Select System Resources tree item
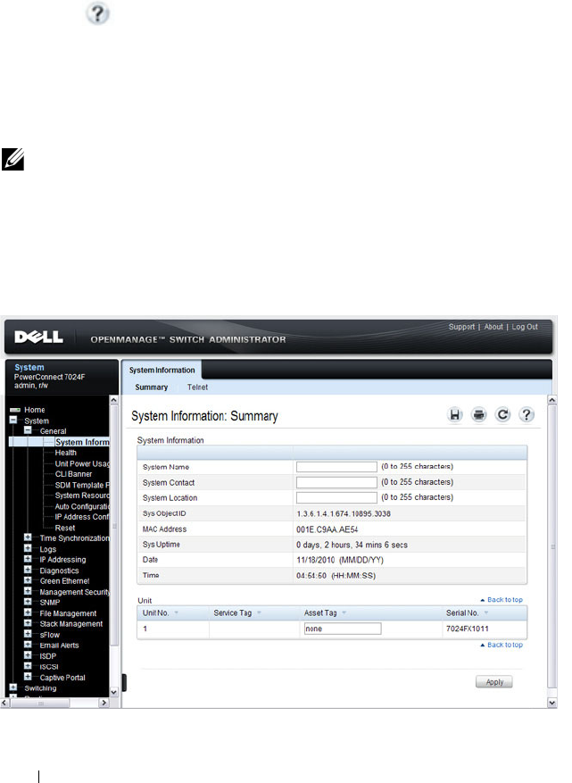This screenshot has width=572, height=783. click(x=82, y=496)
